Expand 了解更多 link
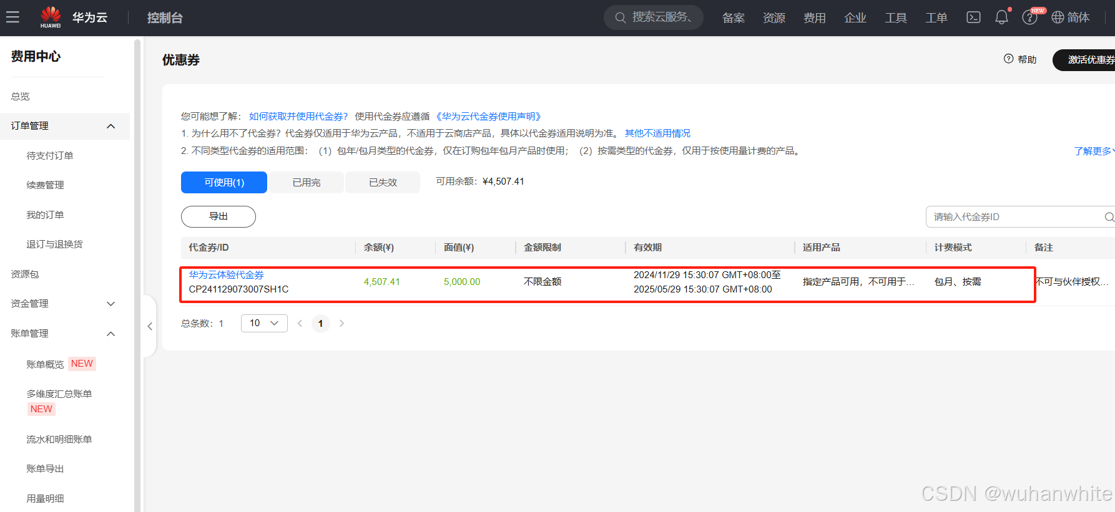This screenshot has height=512, width=1115. coord(1094,151)
